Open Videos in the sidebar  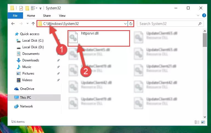(x=27, y=80)
